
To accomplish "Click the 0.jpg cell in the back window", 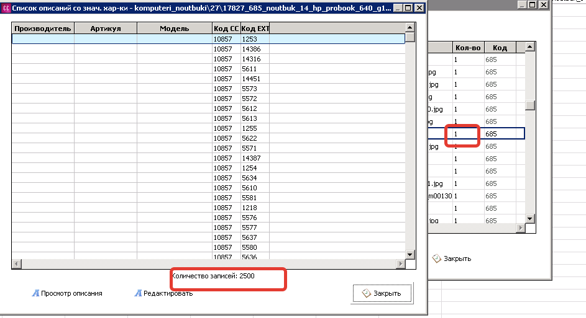I will coord(440,109).
